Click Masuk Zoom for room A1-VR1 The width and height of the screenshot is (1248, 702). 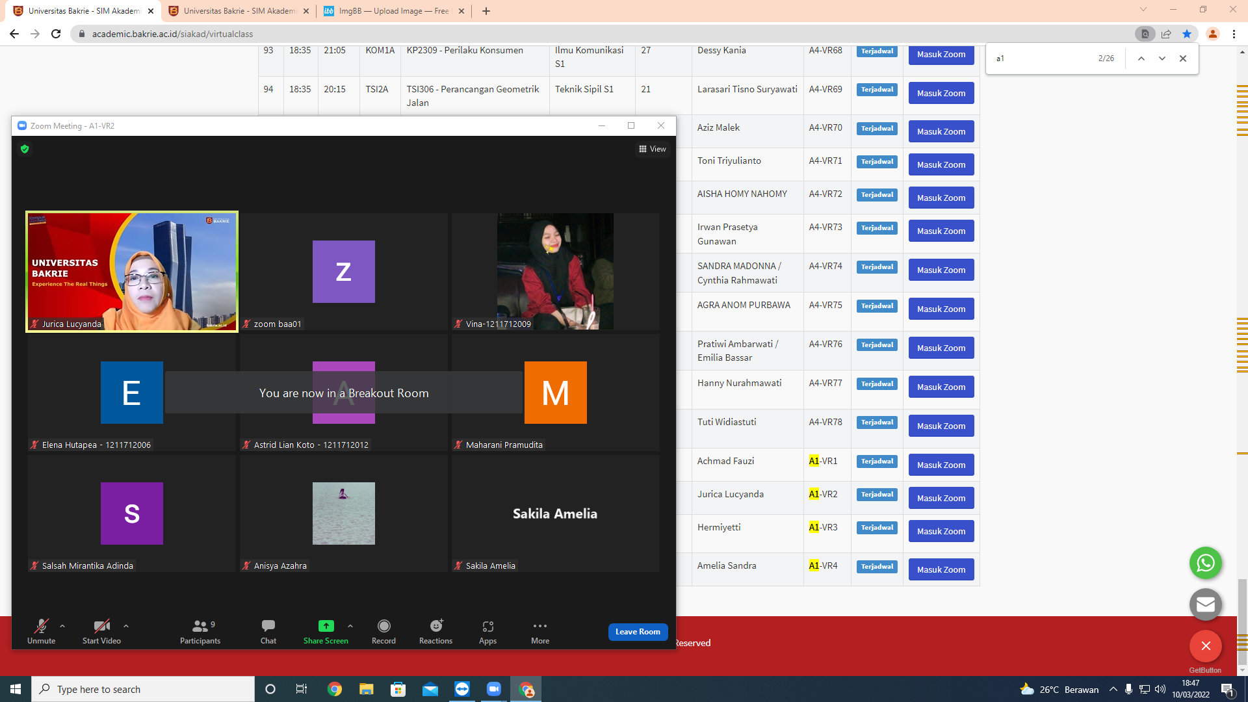pyautogui.click(x=941, y=465)
